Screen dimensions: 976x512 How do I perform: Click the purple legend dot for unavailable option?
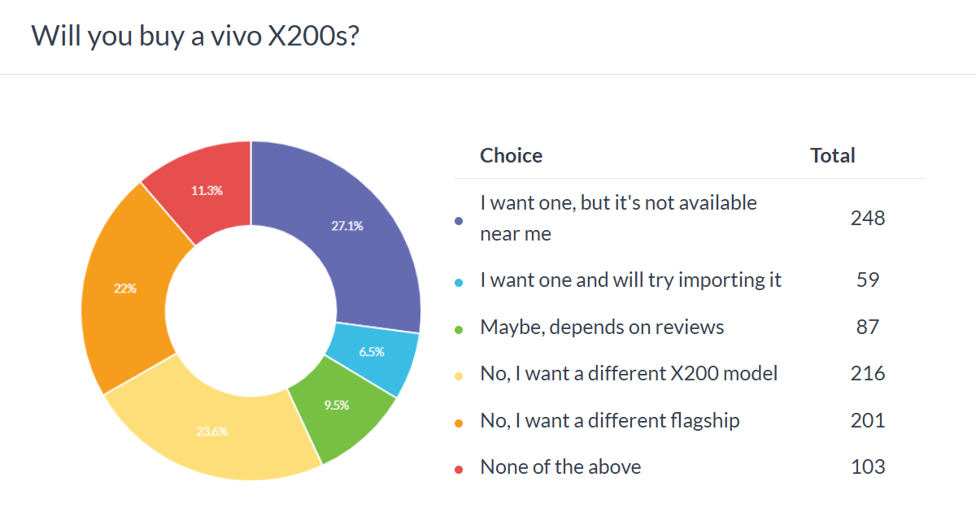point(460,220)
